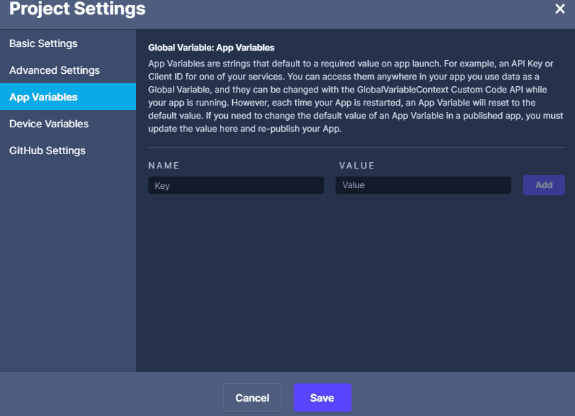This screenshot has height=416, width=575.
Task: Click into the Value input field
Action: click(423, 185)
